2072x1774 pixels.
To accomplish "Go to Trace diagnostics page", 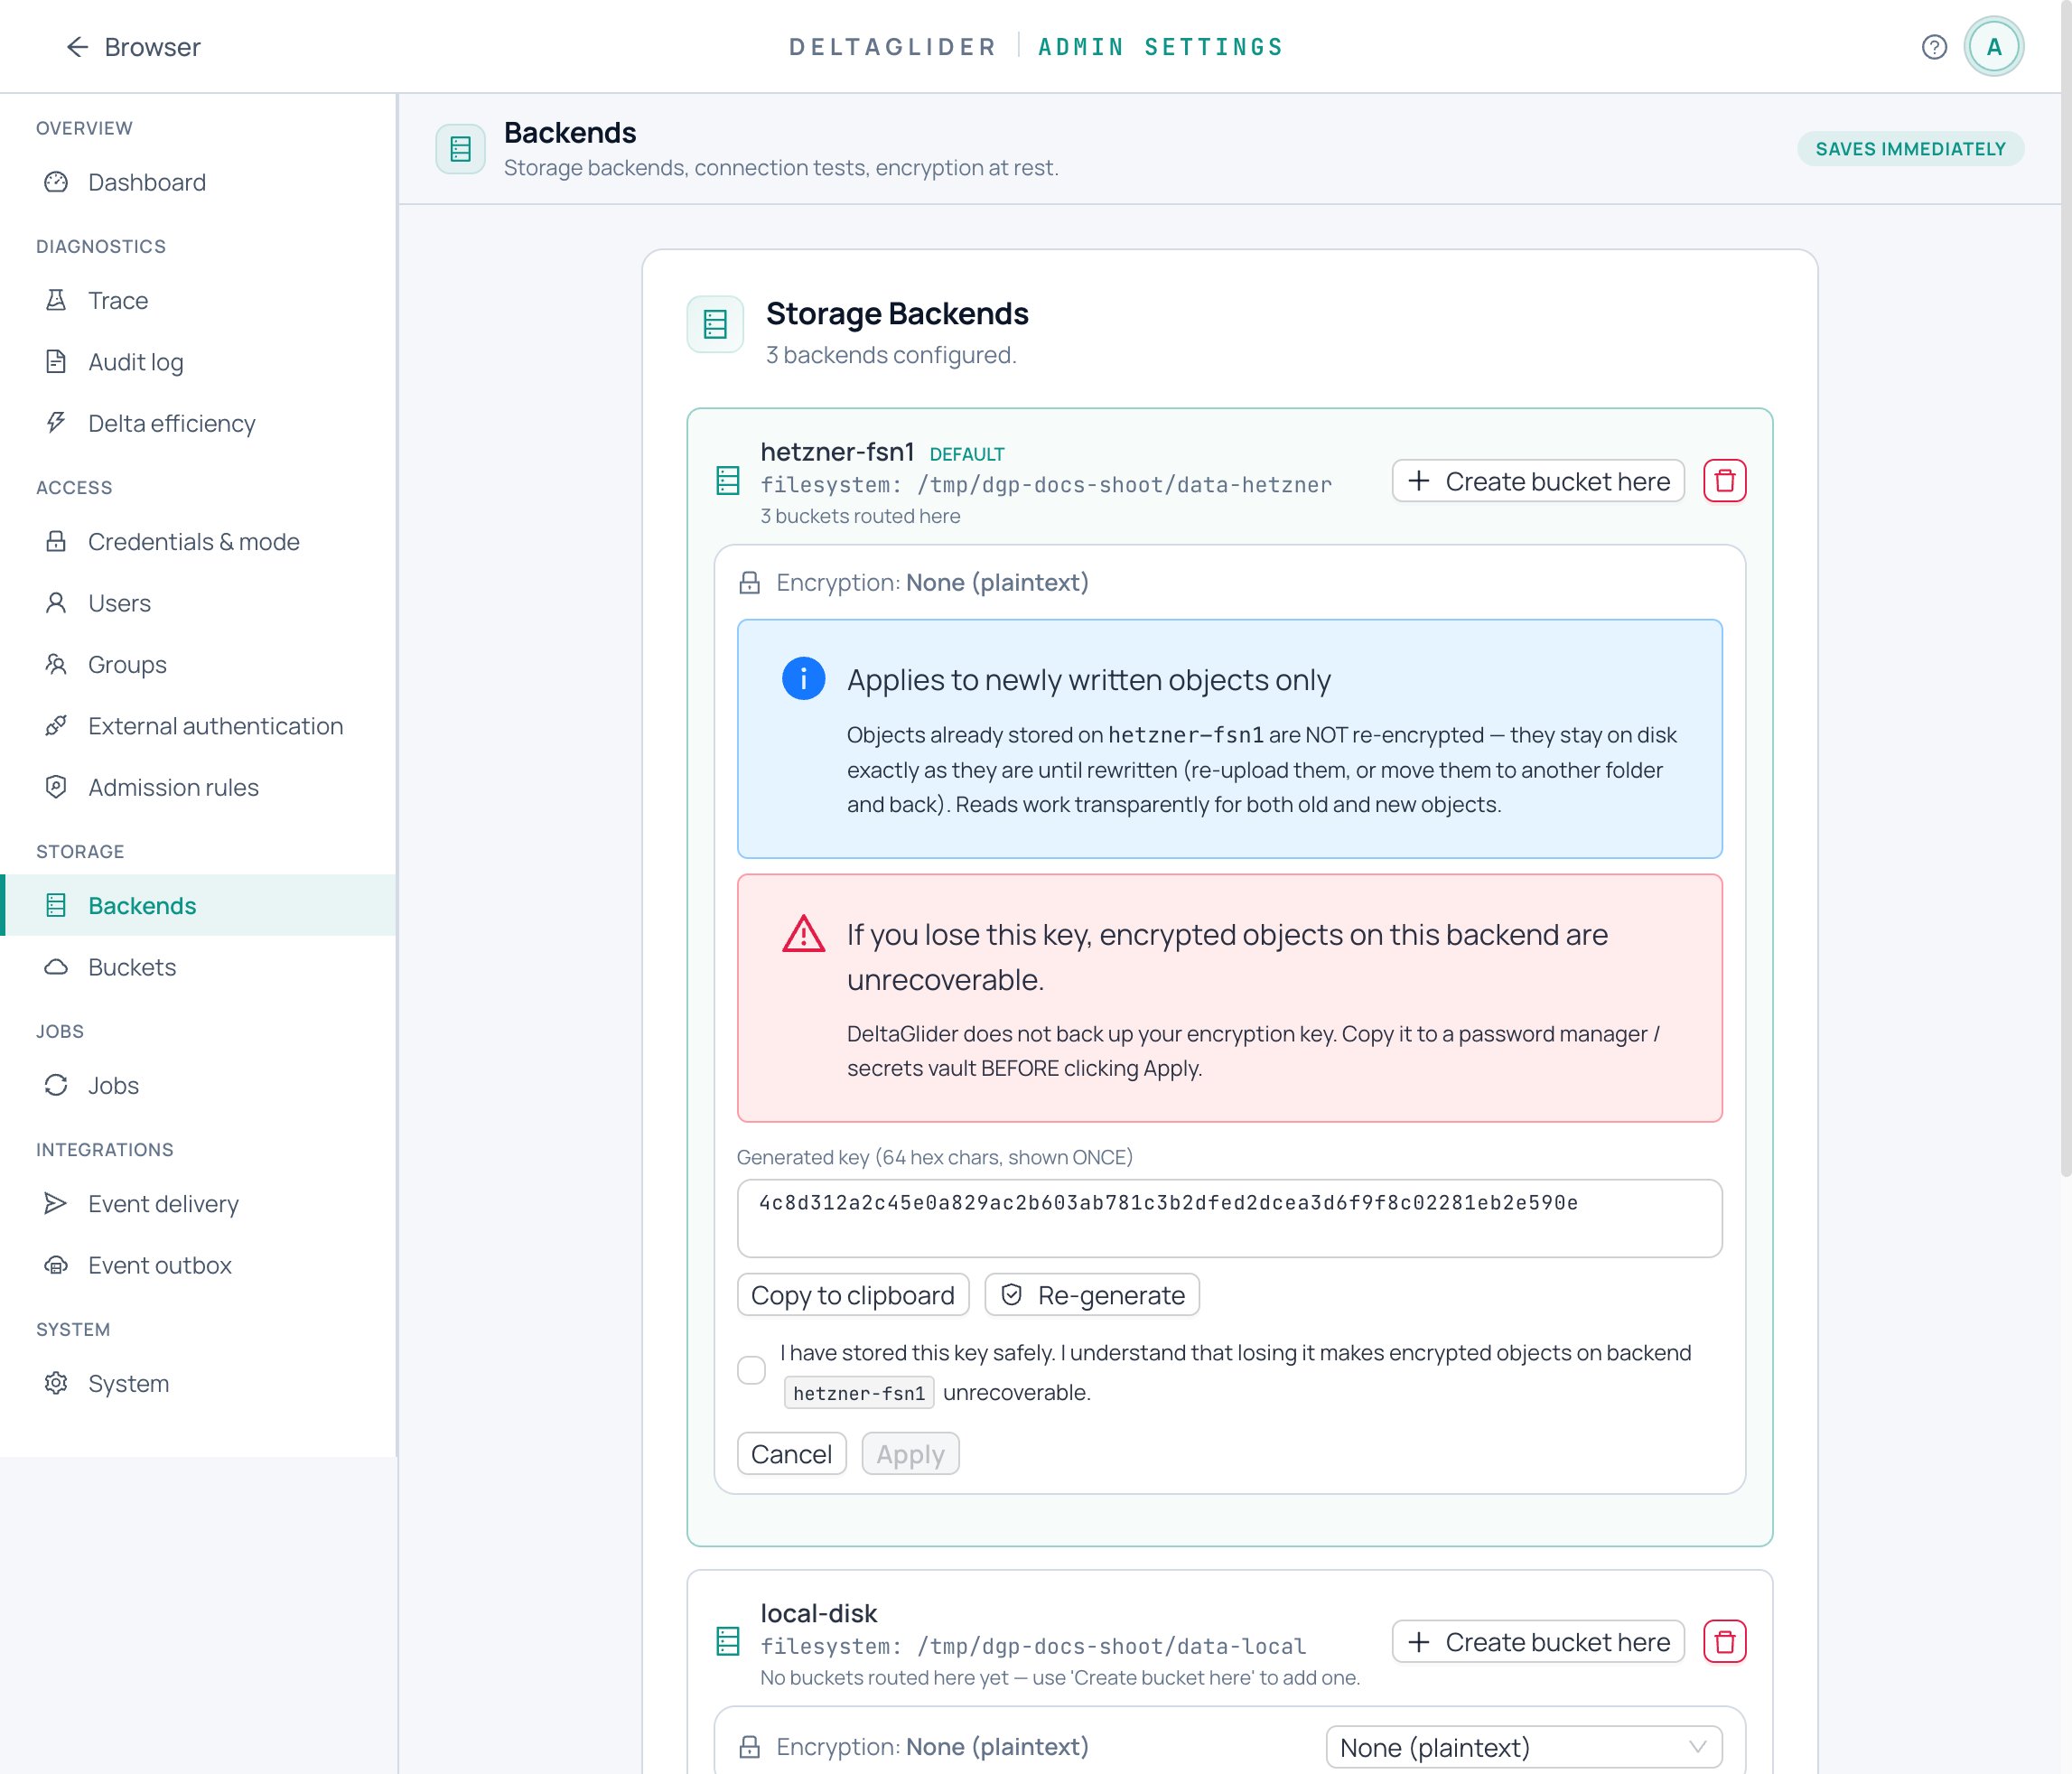I will pyautogui.click(x=200, y=300).
